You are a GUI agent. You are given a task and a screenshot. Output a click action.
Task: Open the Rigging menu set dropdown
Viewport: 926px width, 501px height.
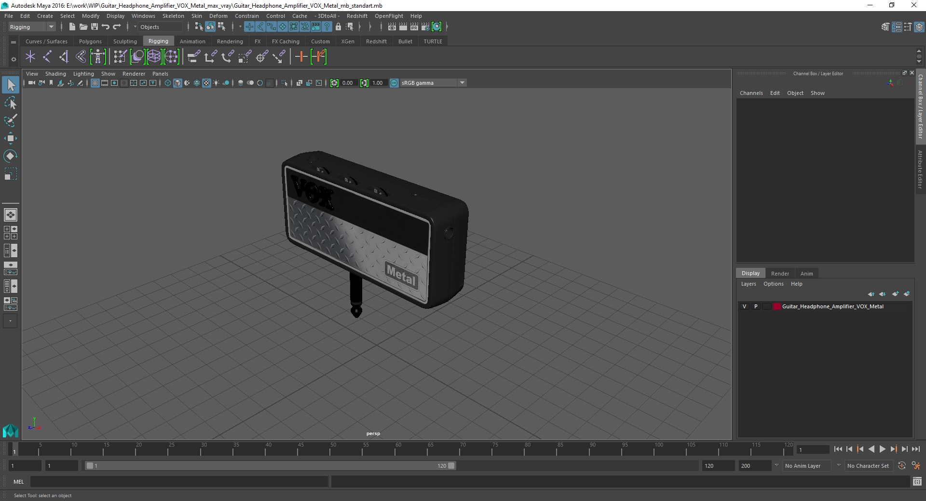[x=32, y=27]
